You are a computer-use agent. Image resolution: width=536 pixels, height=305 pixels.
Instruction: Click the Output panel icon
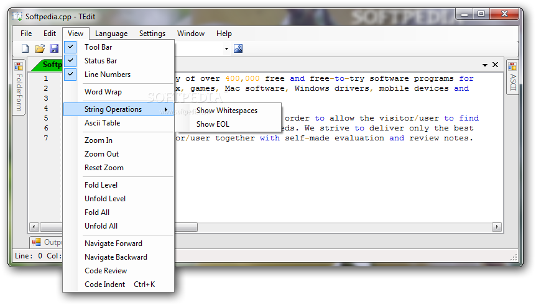[36, 242]
